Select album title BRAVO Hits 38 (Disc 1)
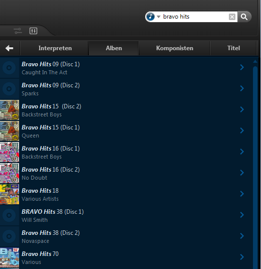Image resolution: width=261 pixels, height=269 pixels. [x=53, y=212]
